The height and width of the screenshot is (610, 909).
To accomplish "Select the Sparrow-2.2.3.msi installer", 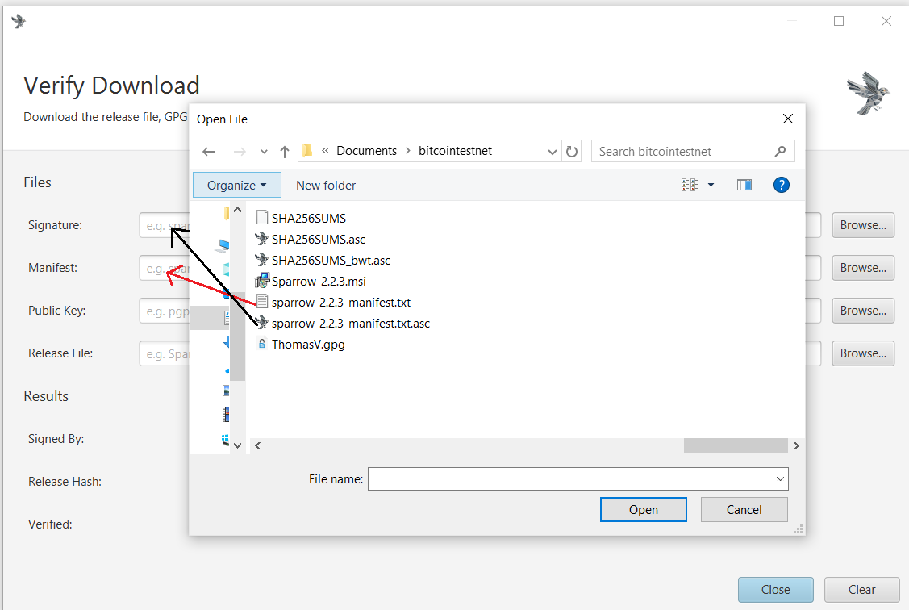I will (x=319, y=282).
